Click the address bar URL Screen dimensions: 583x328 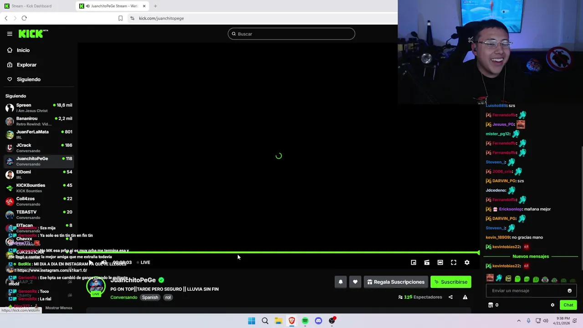click(161, 18)
